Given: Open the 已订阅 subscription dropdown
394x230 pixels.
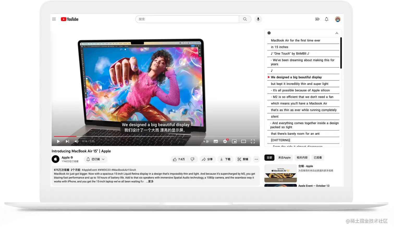Looking at the screenshot, I should click(x=96, y=159).
